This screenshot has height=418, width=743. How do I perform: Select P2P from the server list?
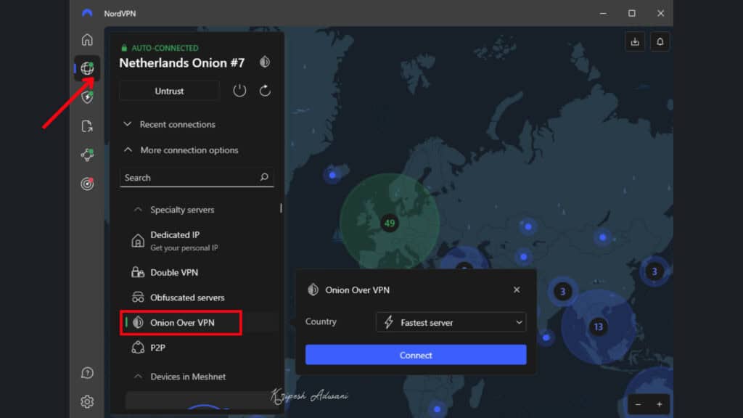[159, 348]
